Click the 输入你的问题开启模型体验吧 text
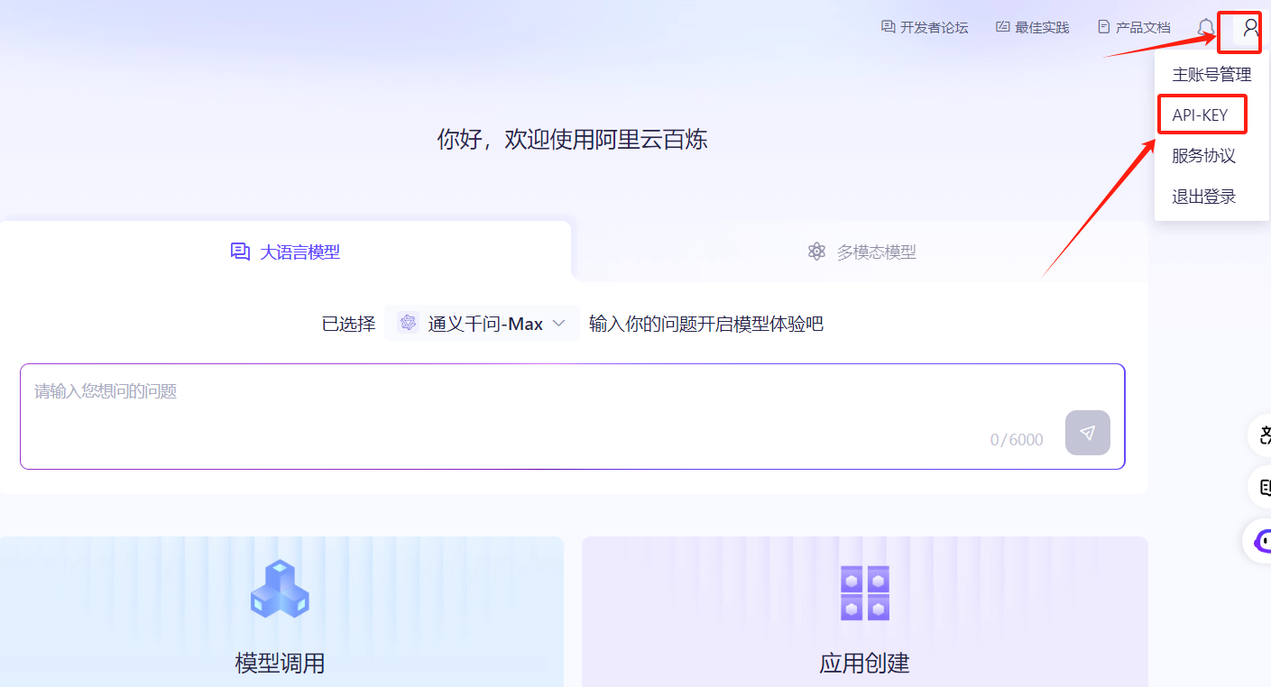 pos(706,324)
